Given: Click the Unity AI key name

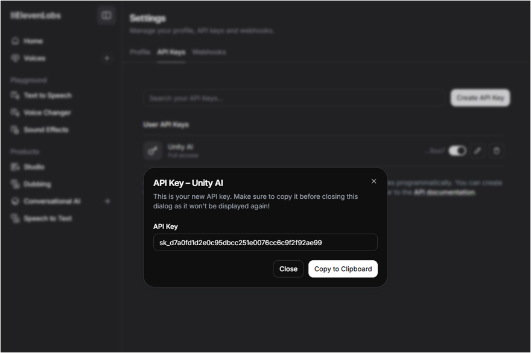Looking at the screenshot, I should 180,147.
